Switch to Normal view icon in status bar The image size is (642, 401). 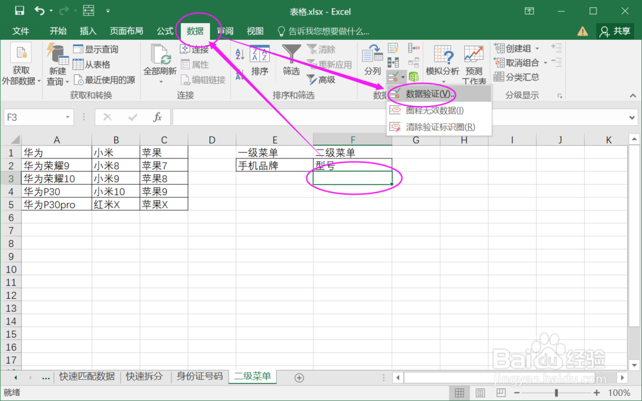click(460, 393)
